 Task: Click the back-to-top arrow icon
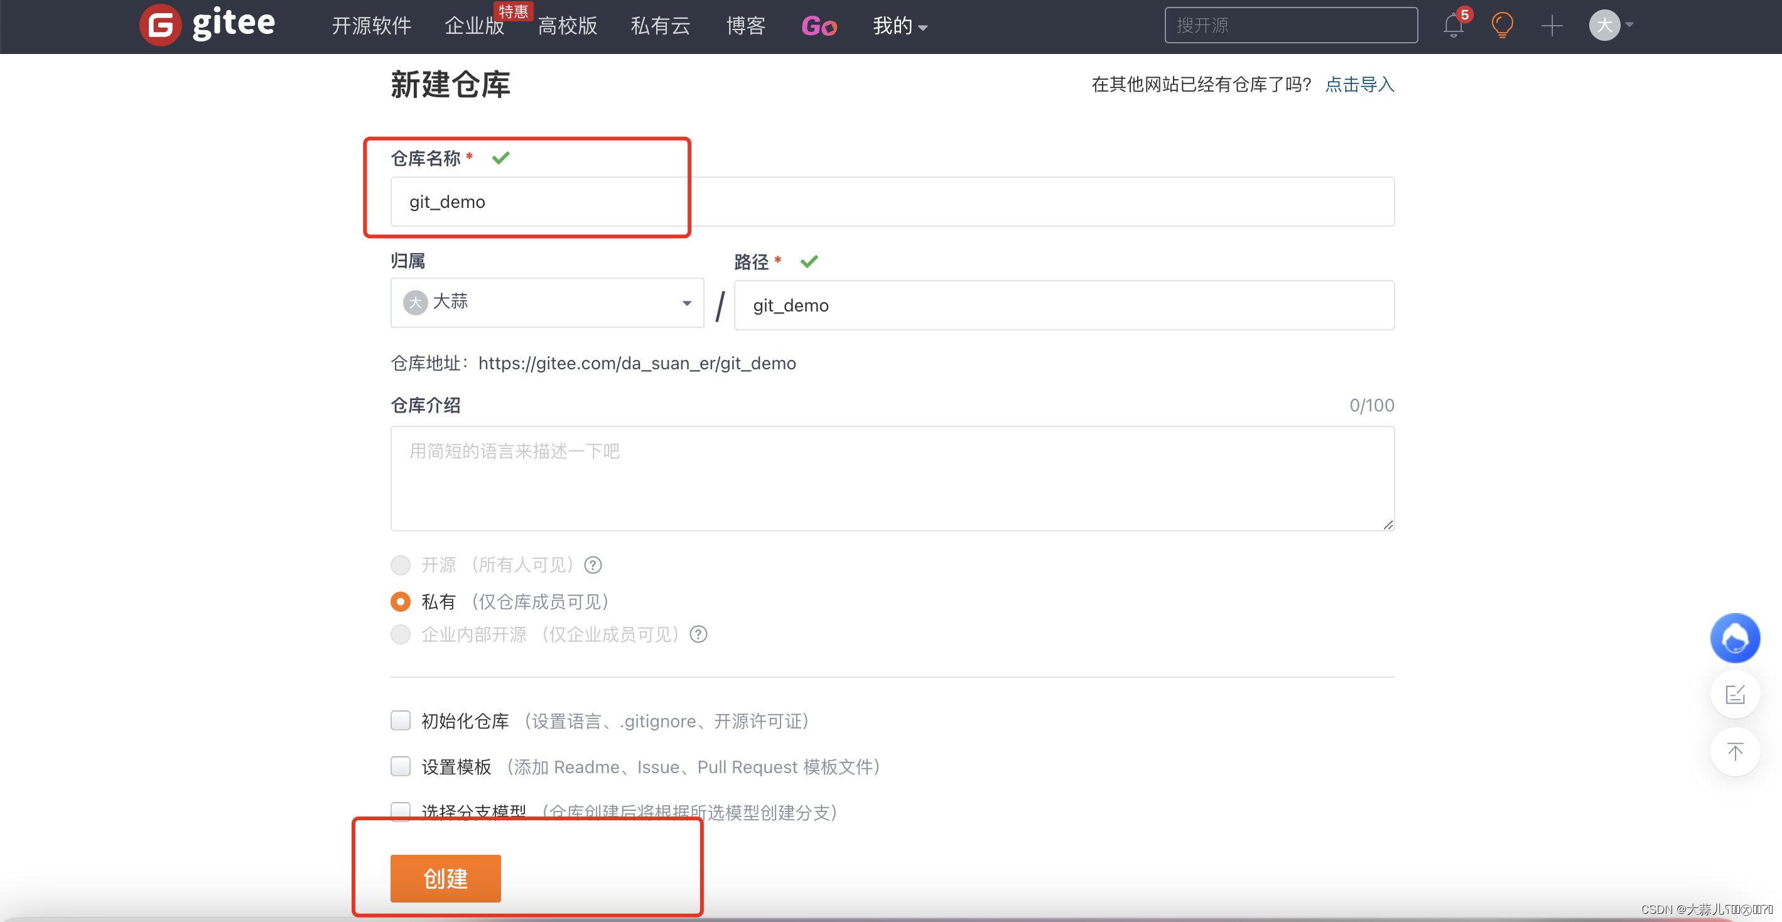[1735, 752]
